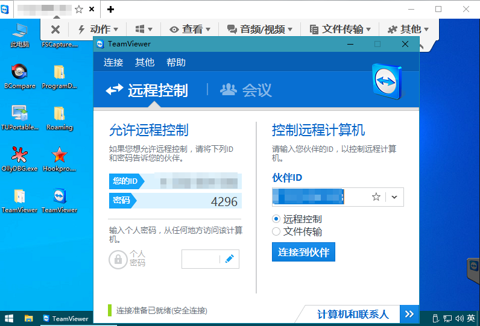Switch to 远程控制 tab
The image size is (480, 326).
point(147,90)
